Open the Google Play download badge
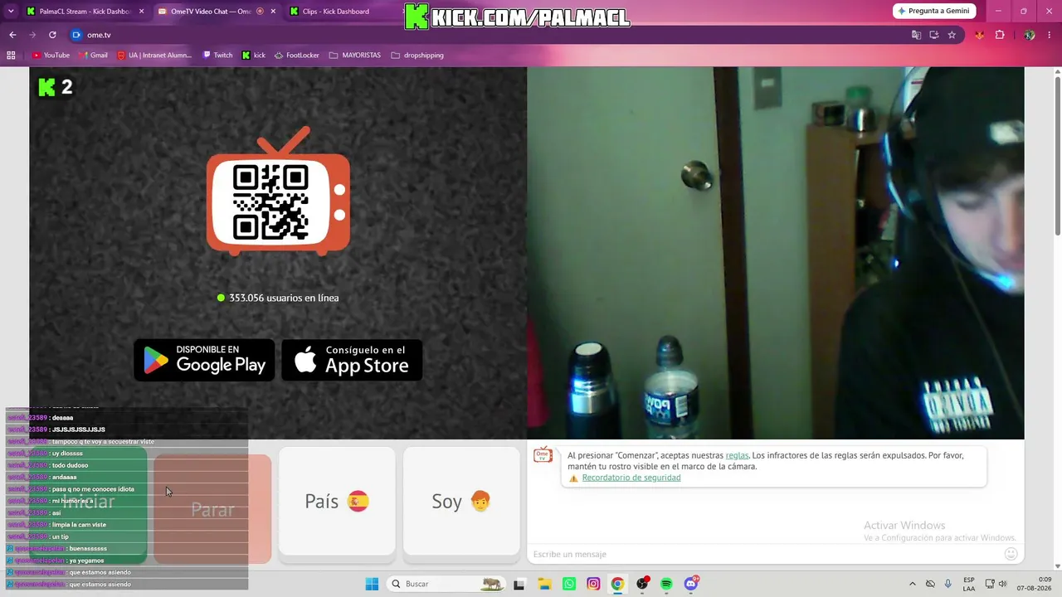 tap(204, 360)
